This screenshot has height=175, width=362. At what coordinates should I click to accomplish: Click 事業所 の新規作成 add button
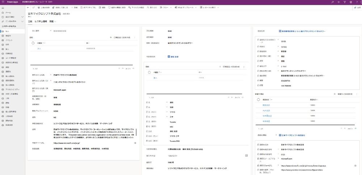click(344, 94)
